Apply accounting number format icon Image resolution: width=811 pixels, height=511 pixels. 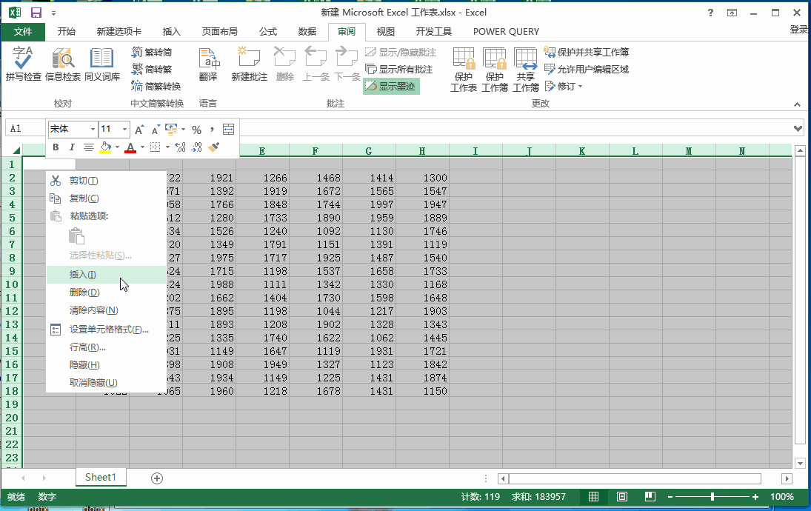(171, 129)
